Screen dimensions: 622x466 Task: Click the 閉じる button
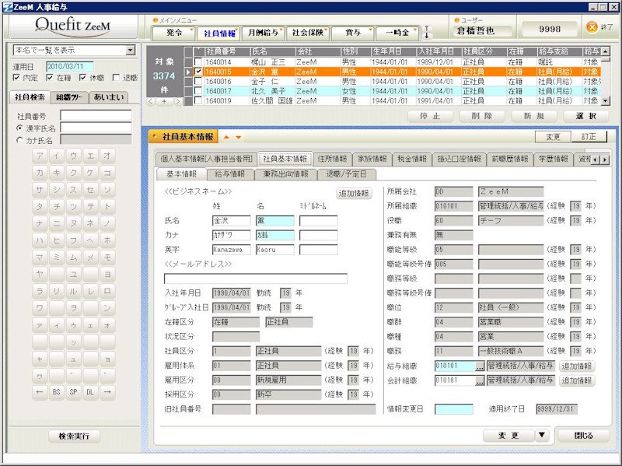point(584,436)
